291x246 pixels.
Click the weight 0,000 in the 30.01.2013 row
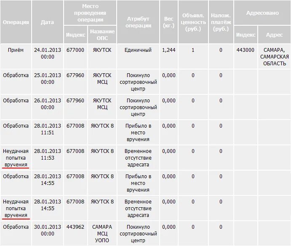tap(169, 227)
